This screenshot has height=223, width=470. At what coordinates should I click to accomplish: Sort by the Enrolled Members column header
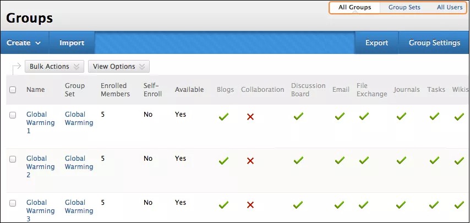(115, 90)
